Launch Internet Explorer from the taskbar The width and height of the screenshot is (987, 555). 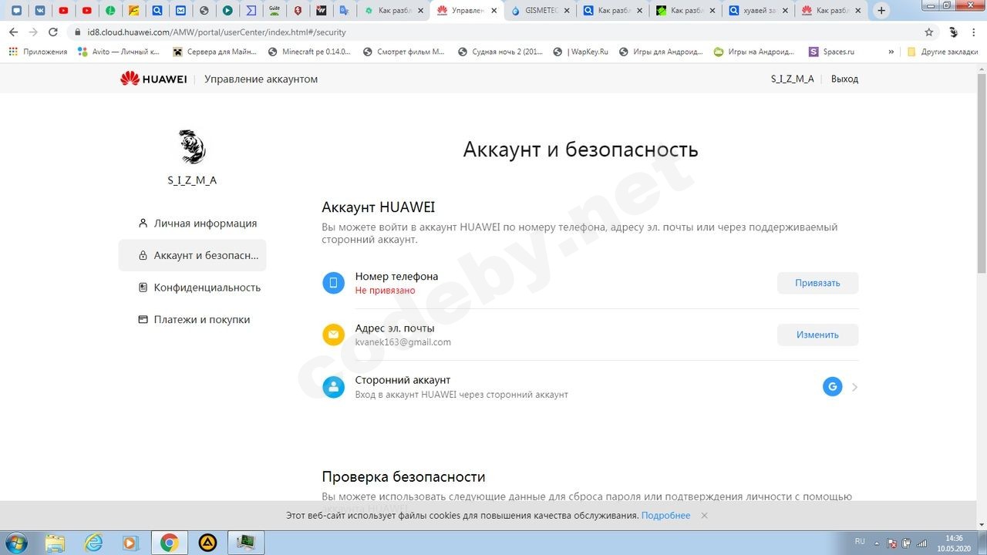coord(93,543)
